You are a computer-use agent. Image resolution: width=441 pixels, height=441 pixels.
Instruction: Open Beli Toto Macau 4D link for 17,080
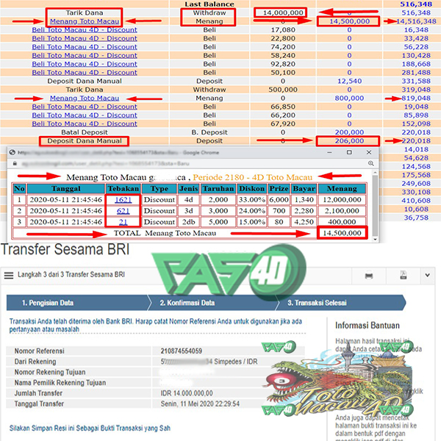click(85, 30)
